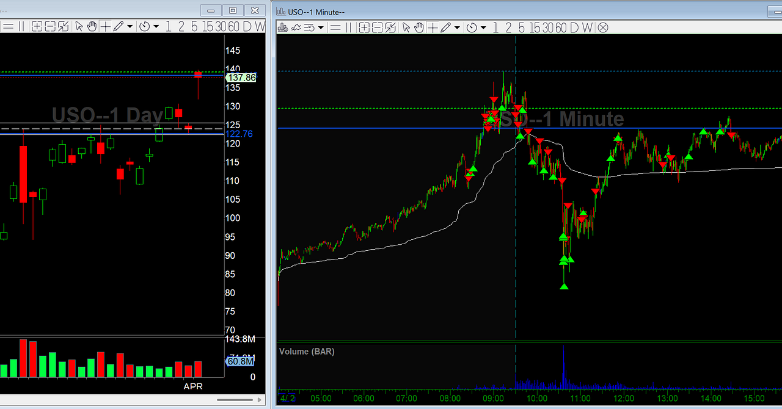This screenshot has width=782, height=409.
Task: Select pointer tool in 1 Minute toolbar
Action: (x=406, y=27)
